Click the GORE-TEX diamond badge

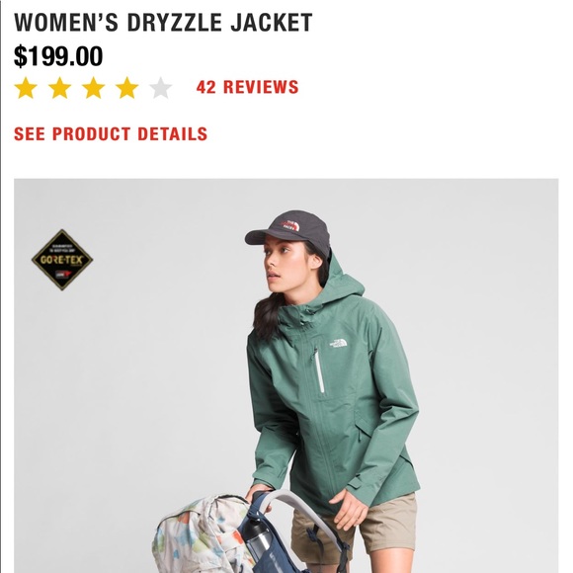pyautogui.click(x=62, y=260)
